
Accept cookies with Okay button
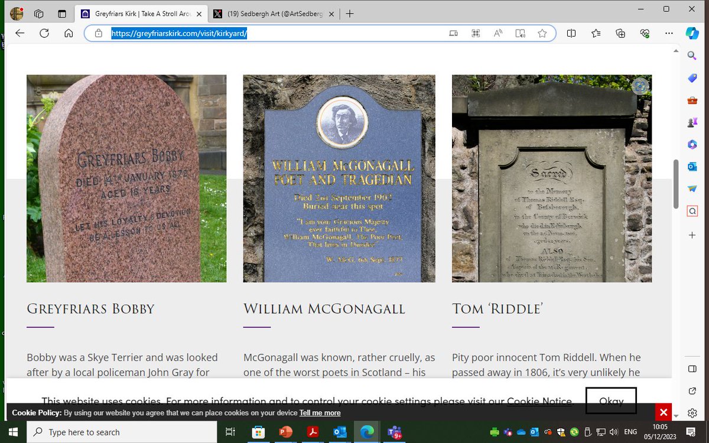611,401
